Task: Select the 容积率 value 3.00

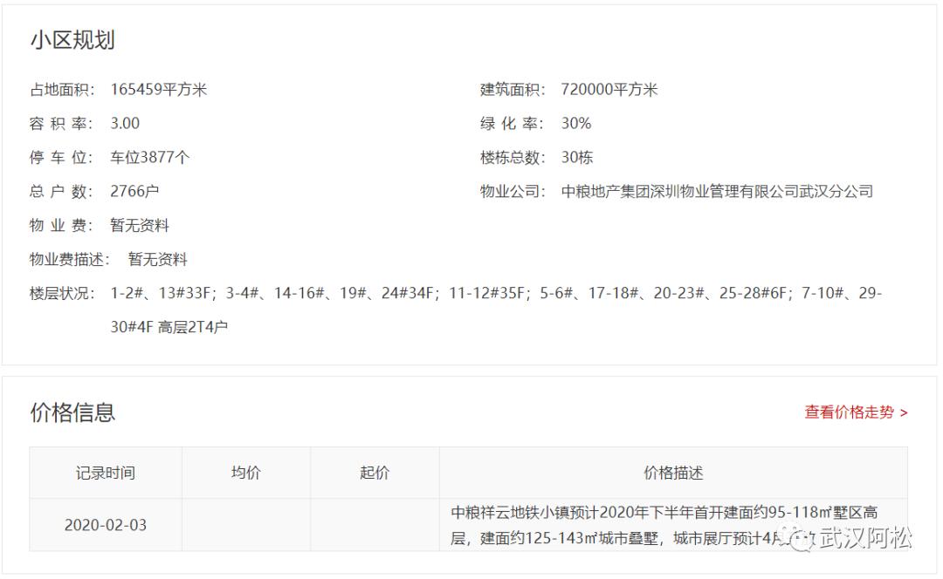Action: coord(127,123)
